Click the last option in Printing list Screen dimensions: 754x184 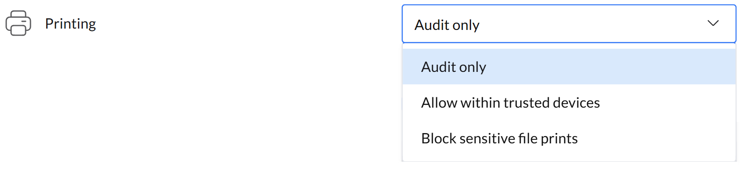pos(499,138)
